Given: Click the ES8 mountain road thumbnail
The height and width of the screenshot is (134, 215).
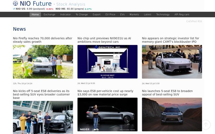Looking at the screenshot, I should point(172,114).
